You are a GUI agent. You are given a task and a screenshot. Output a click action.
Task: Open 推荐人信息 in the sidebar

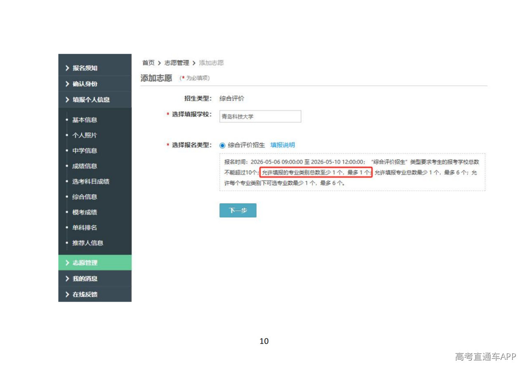pyautogui.click(x=87, y=243)
